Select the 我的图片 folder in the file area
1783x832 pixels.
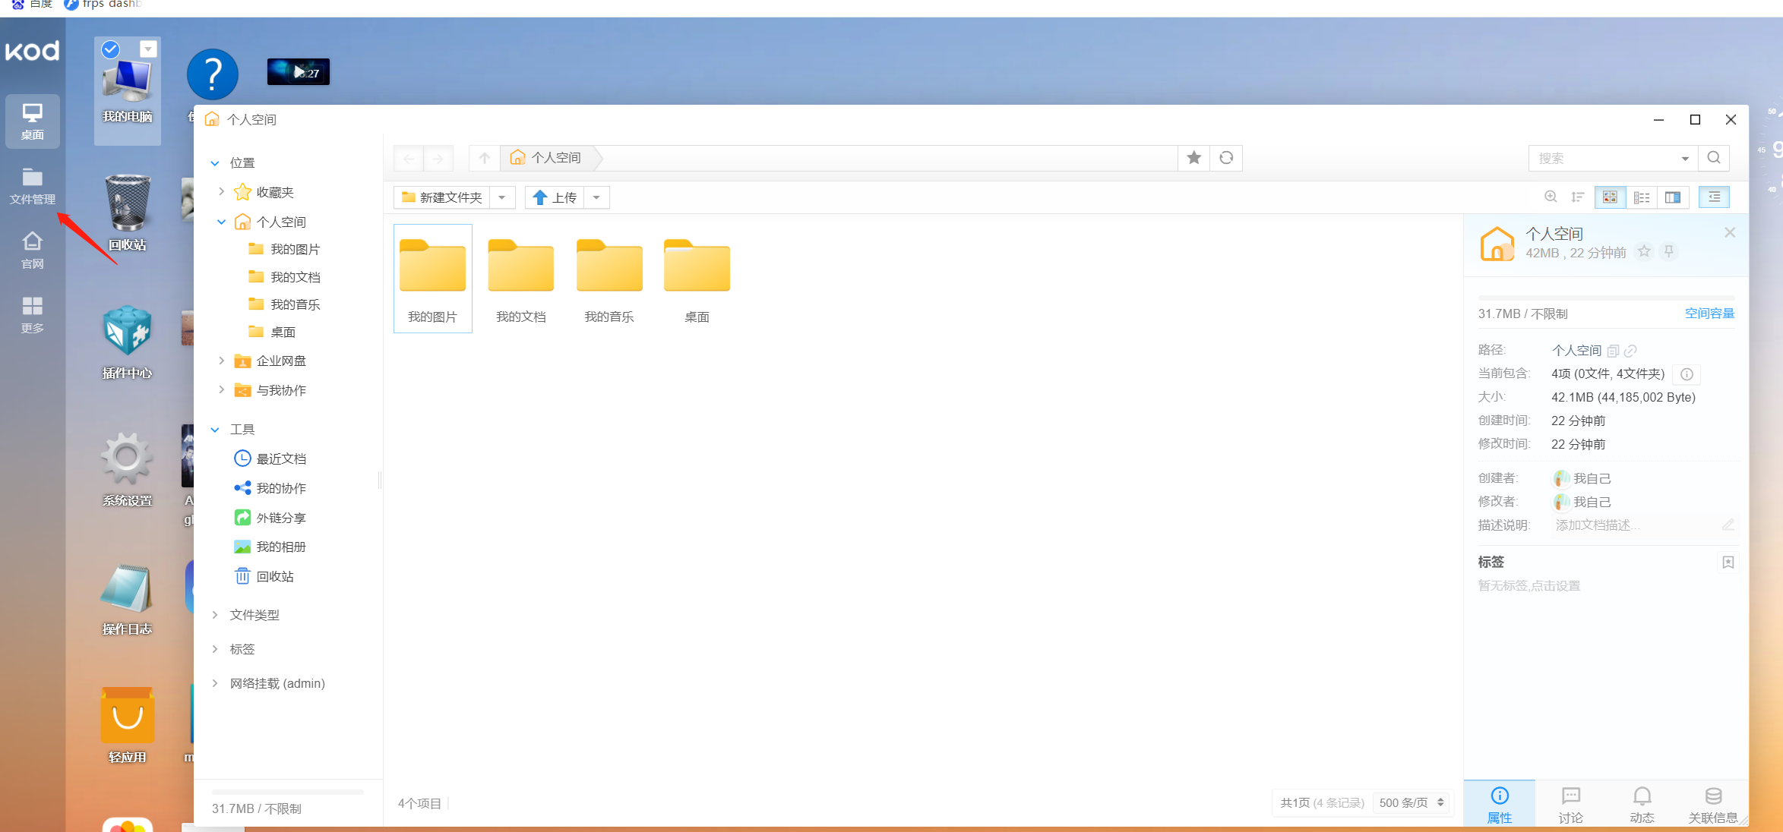pyautogui.click(x=433, y=279)
